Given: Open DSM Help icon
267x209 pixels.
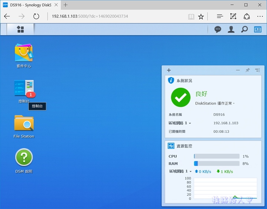Looking at the screenshot, I should tap(24, 158).
